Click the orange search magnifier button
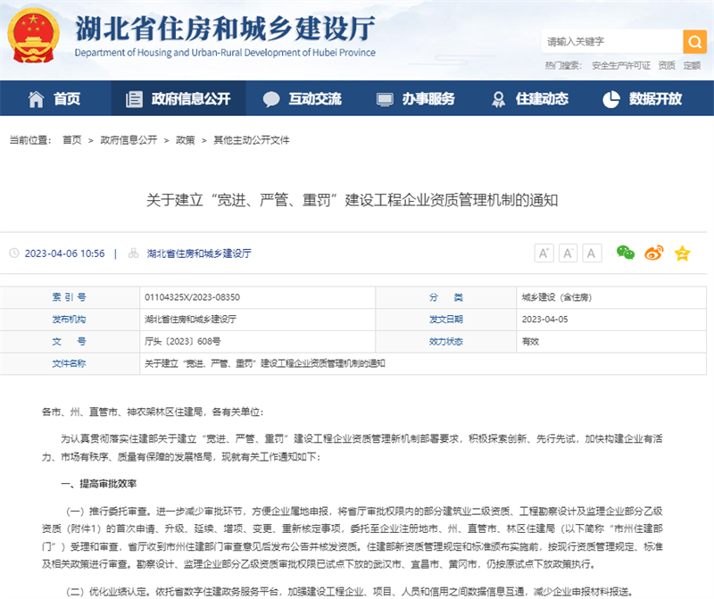The height and width of the screenshot is (599, 714). click(693, 42)
